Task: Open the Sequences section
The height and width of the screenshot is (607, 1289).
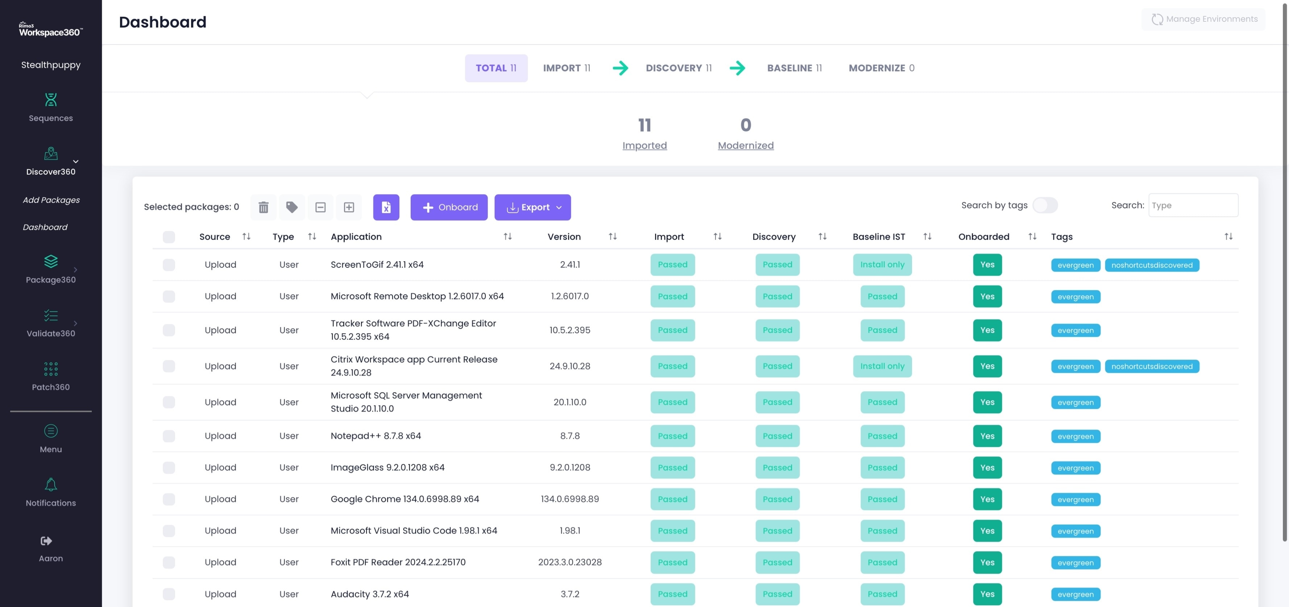Action: tap(50, 108)
